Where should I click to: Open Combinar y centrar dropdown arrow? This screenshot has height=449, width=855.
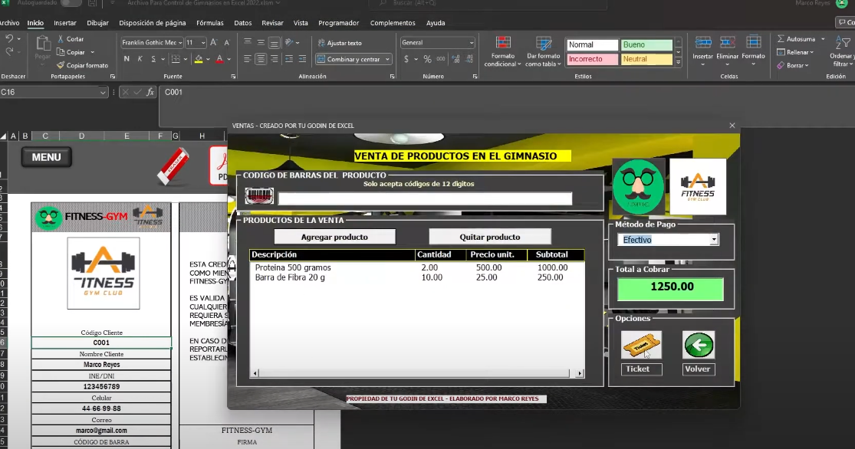[x=388, y=60]
